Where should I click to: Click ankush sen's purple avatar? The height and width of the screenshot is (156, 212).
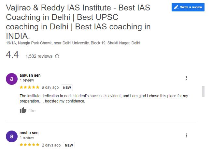click(x=12, y=79)
